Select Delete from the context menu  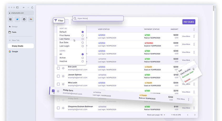187,80
